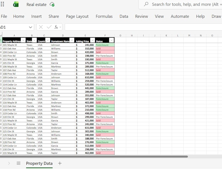Viewport: 222px width, 169px height.
Task: Click the Real estate file name
Action: point(37,5)
